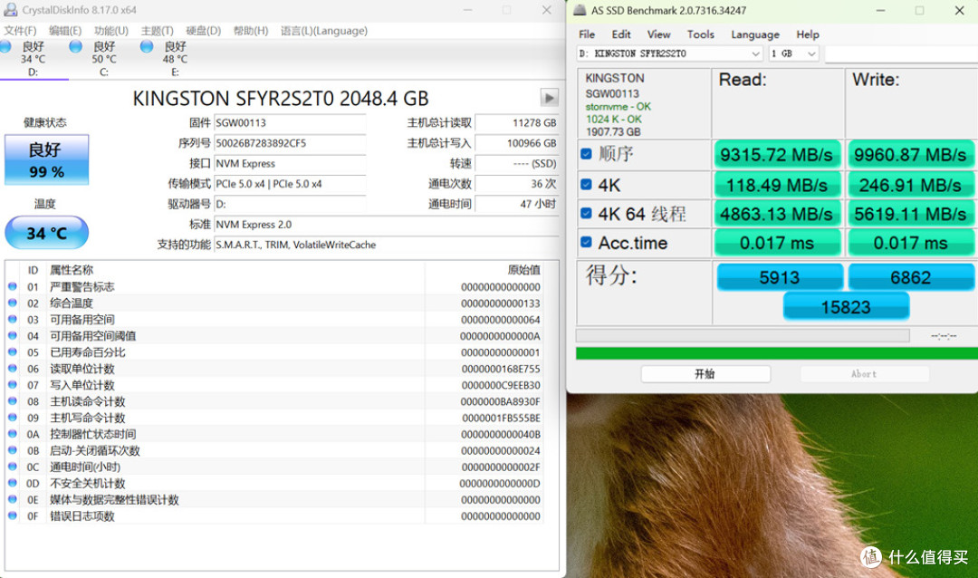Click the write score 6862 result
The image size is (978, 578).
click(911, 277)
